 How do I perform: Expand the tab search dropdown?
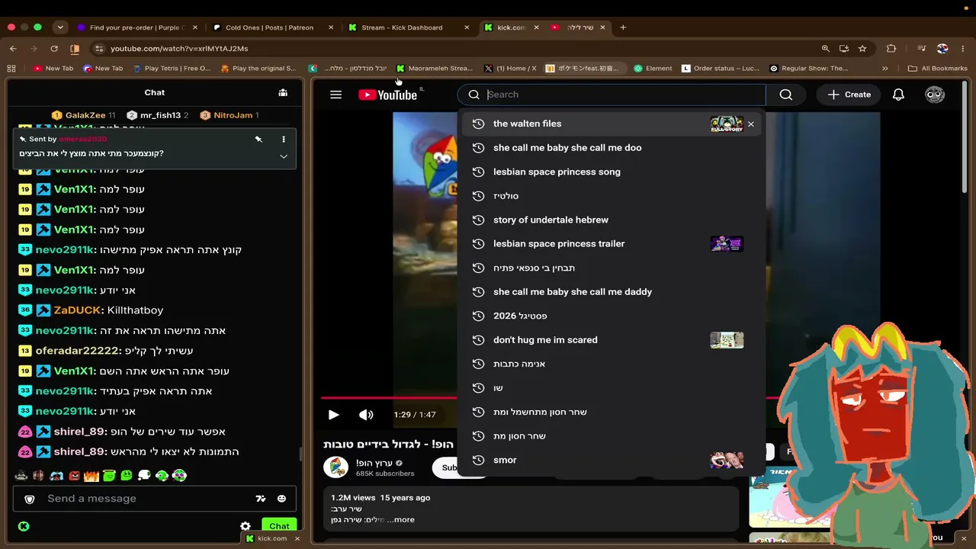pos(60,27)
